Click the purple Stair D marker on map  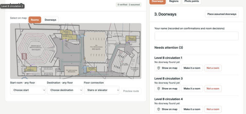tap(127, 42)
